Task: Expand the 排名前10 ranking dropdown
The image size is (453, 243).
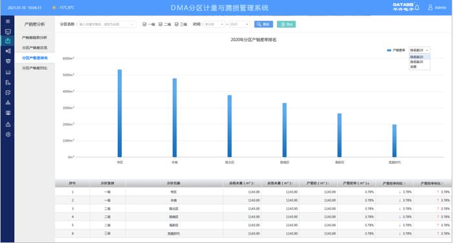Action: coord(419,50)
